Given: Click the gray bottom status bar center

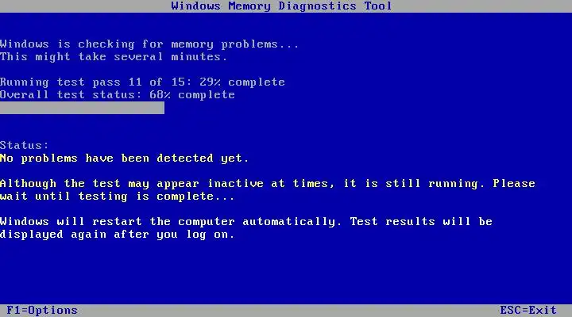Looking at the screenshot, I should [x=286, y=311].
